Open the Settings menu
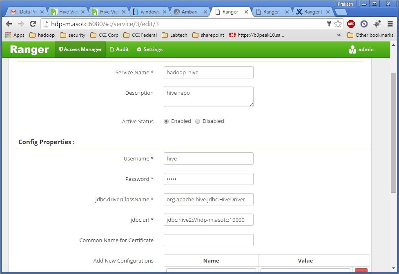 [x=149, y=49]
